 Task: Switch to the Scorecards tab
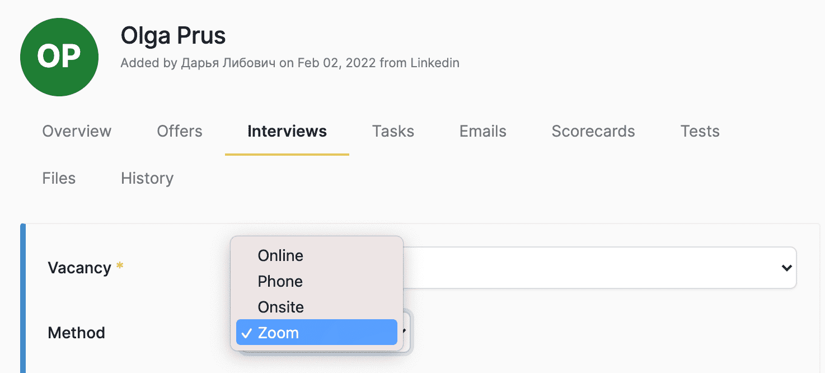tap(593, 131)
